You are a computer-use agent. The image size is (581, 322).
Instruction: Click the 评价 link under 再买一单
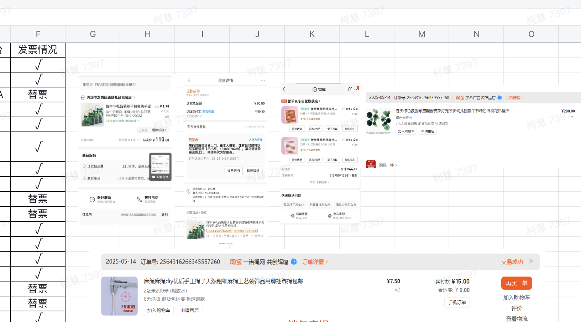pos(517,308)
